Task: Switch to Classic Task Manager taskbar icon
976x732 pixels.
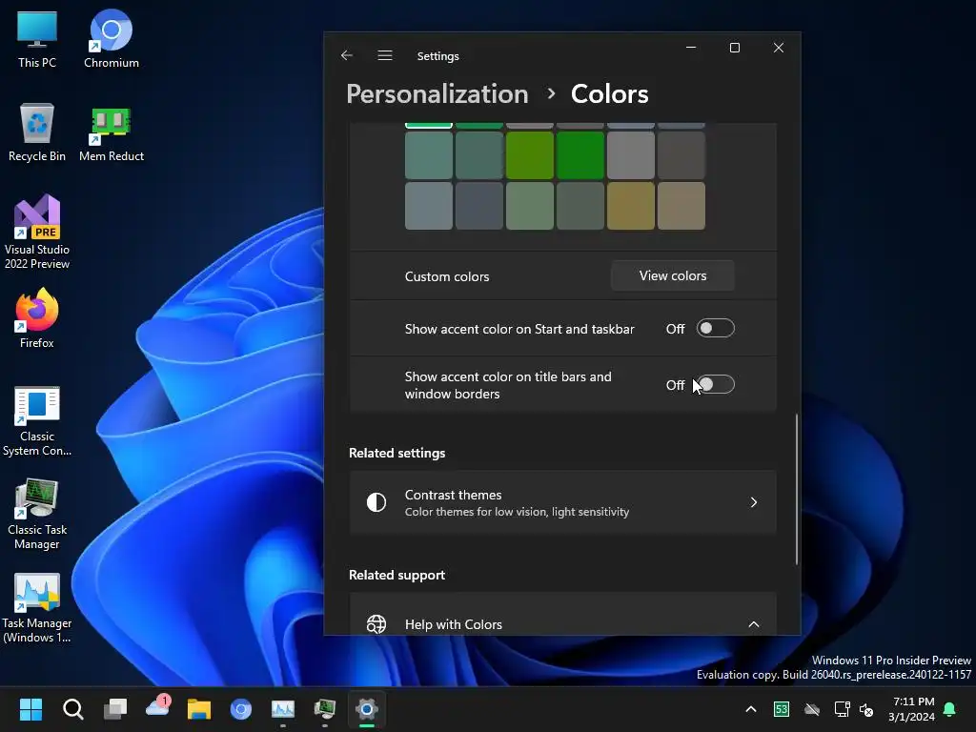Action: (325, 708)
